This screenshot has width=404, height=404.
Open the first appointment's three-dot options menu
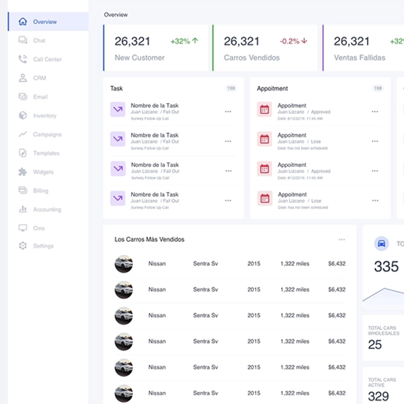pyautogui.click(x=374, y=112)
